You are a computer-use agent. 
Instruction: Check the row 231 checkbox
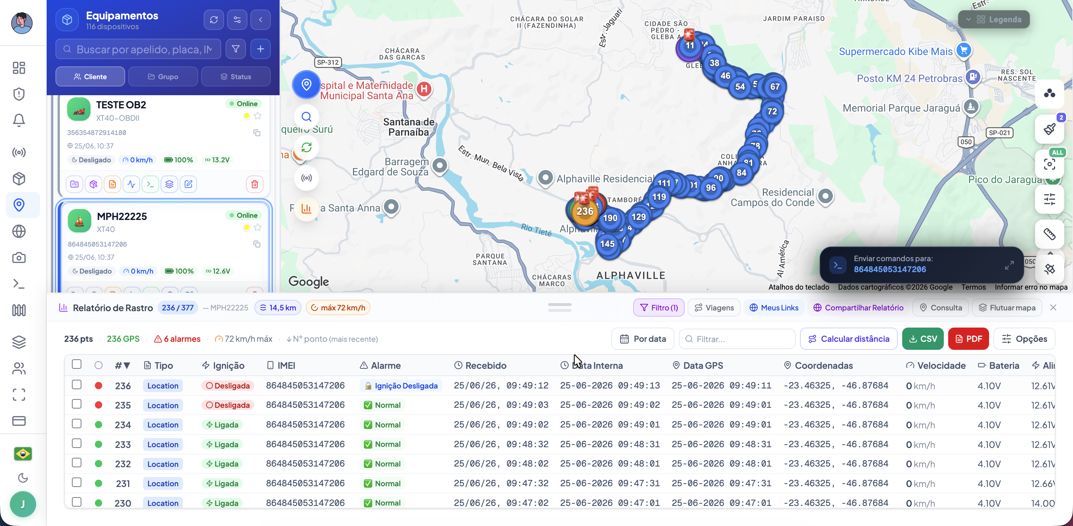77,482
